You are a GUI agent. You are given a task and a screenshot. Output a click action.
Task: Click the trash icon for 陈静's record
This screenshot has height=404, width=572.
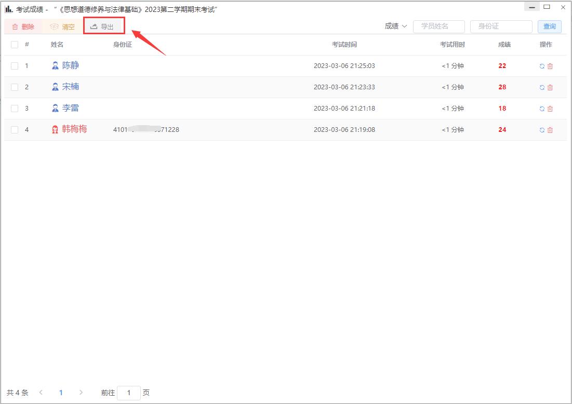click(550, 66)
